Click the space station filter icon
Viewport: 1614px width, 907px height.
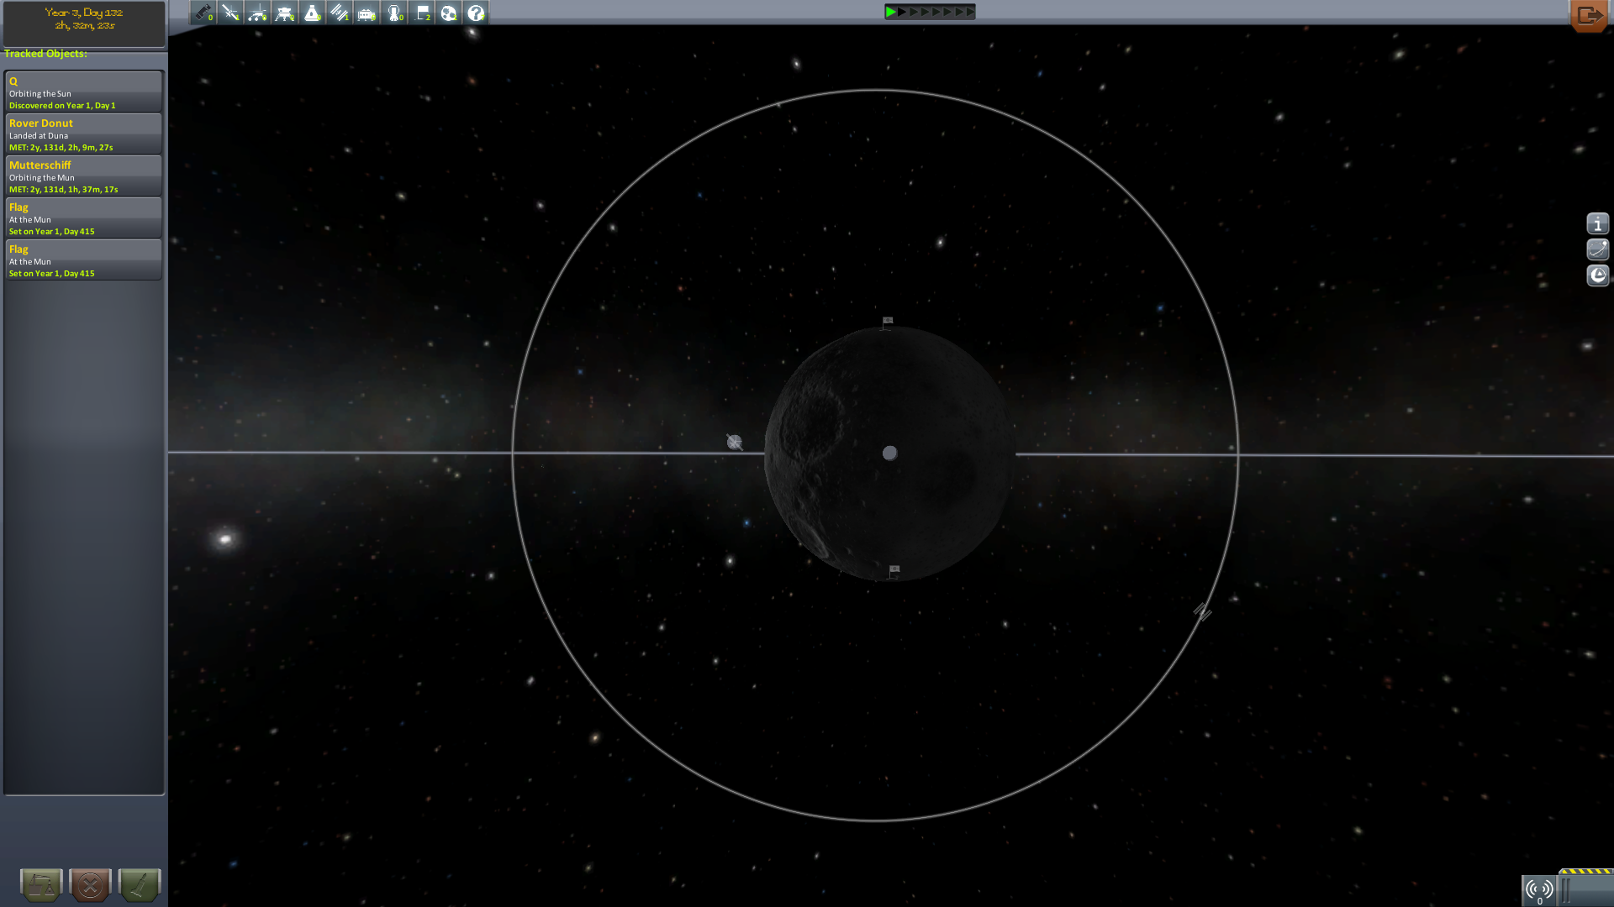click(x=339, y=13)
